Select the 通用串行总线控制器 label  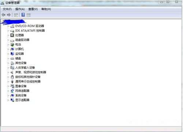click(x=28, y=81)
